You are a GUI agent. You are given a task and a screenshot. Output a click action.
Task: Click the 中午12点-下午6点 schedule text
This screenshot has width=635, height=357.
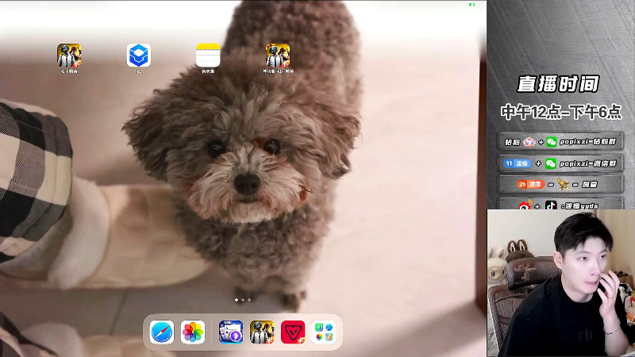[x=561, y=112]
